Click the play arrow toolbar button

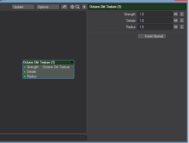84,7
